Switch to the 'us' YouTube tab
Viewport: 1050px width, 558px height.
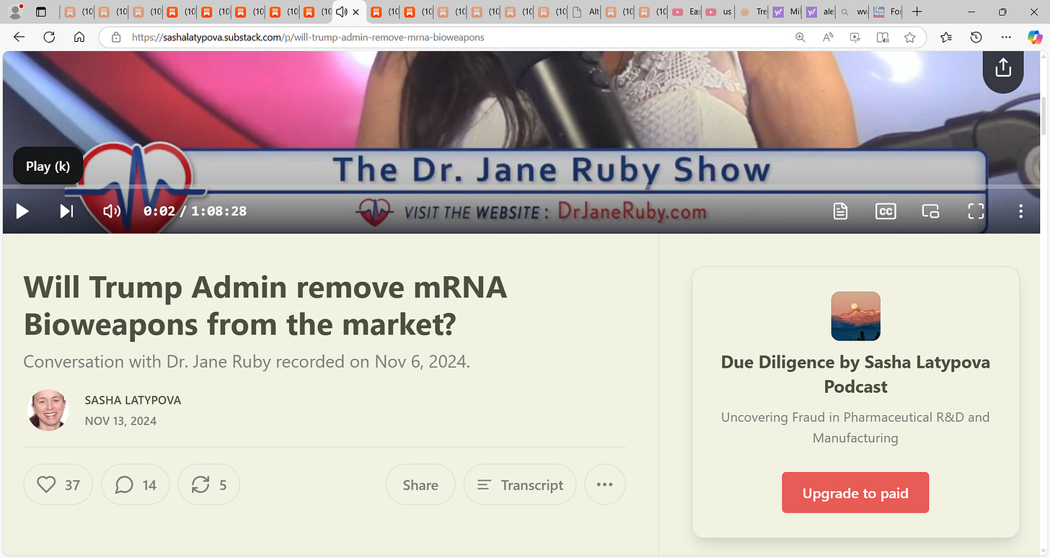pyautogui.click(x=720, y=12)
